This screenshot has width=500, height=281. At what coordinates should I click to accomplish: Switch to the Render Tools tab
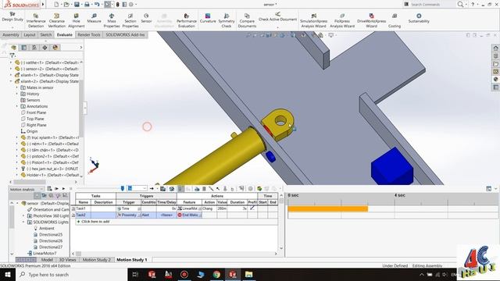[89, 34]
